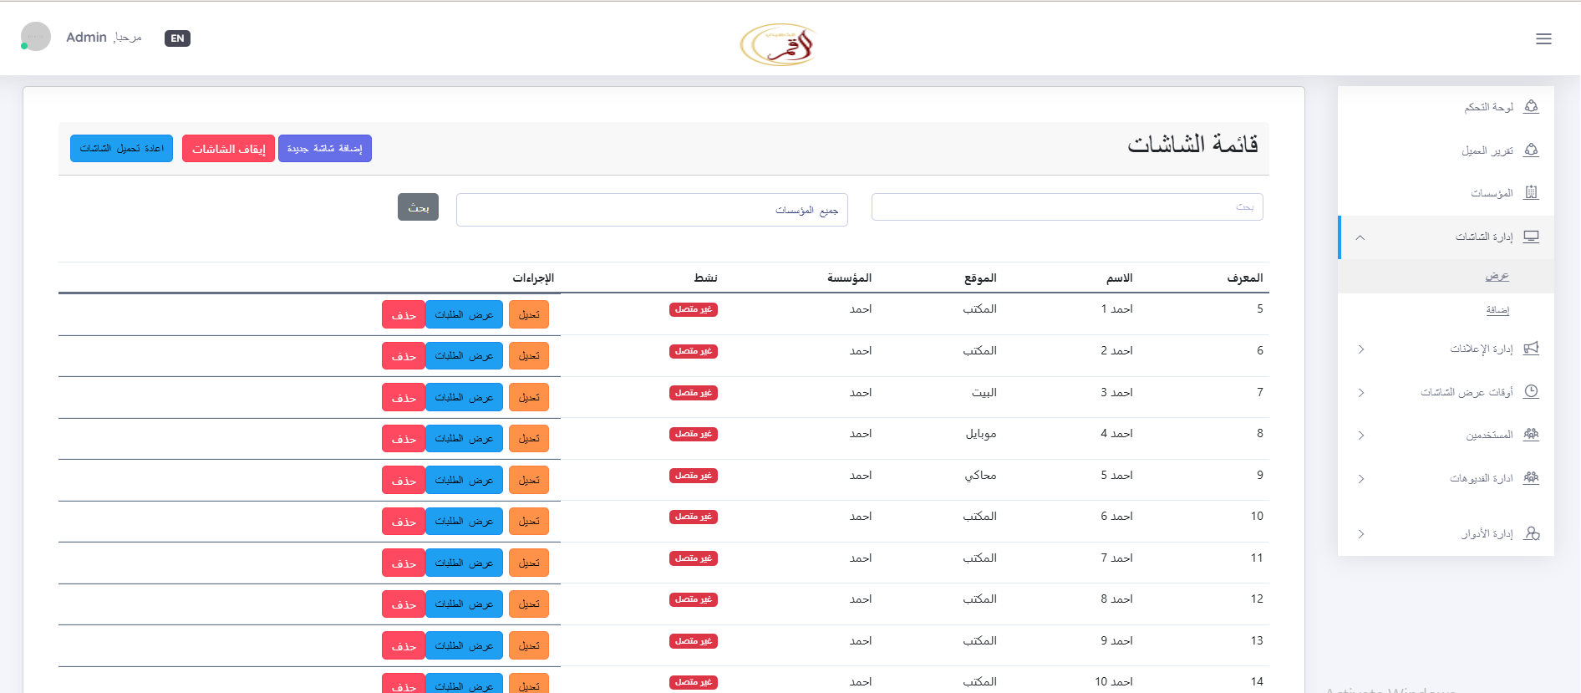Click the red stop screens button
Viewport: 1581px width, 693px height.
(x=228, y=149)
